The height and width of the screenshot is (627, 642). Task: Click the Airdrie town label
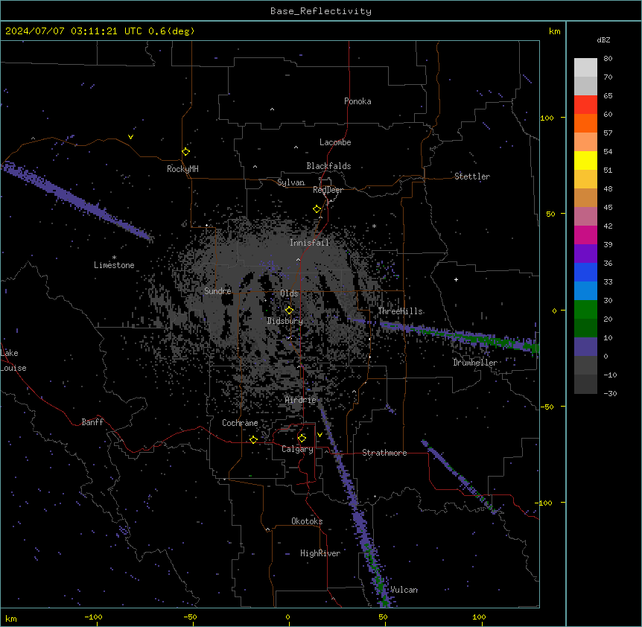point(301,400)
